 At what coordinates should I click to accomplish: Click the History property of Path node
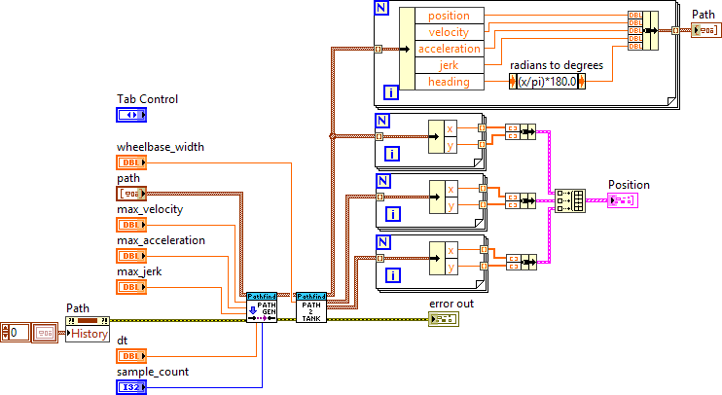(88, 334)
